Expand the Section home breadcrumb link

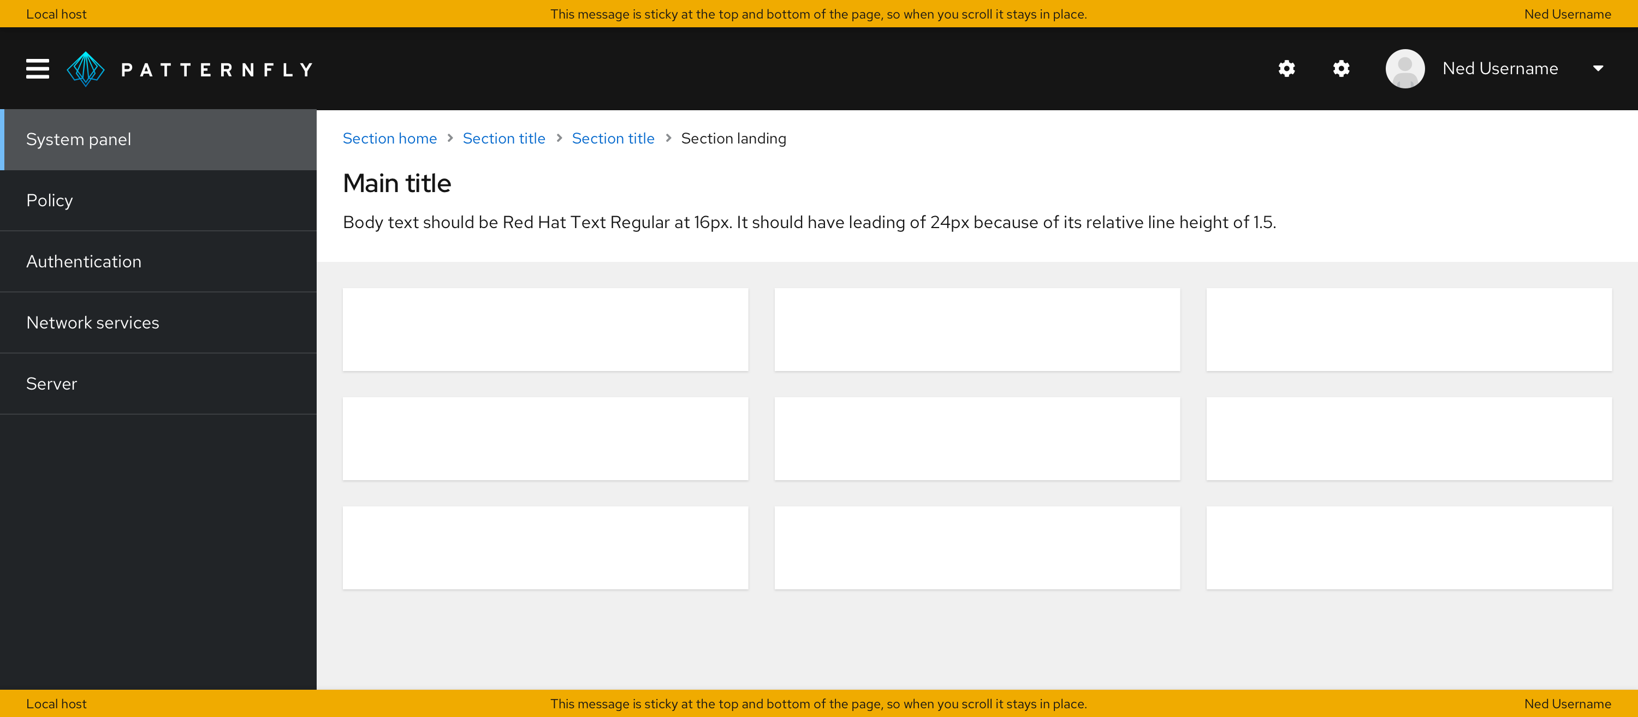391,138
